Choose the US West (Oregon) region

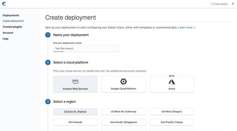pos(172,112)
